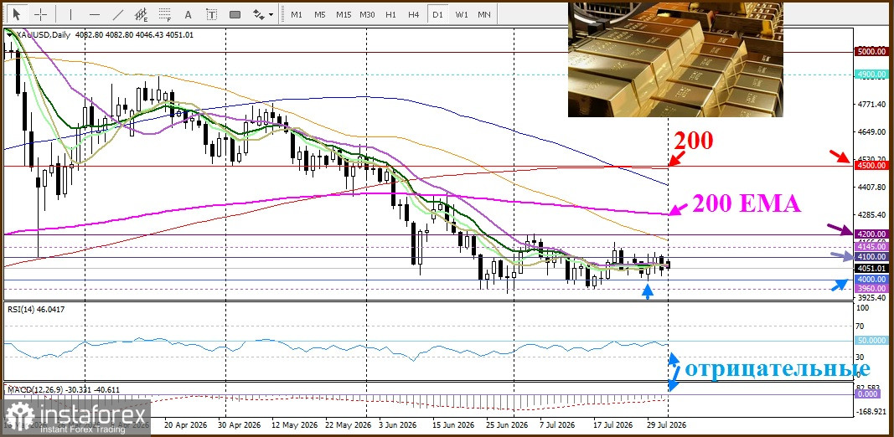Click the 4900.00 price level label
Viewport: 894px width, 437px height.
click(871, 74)
